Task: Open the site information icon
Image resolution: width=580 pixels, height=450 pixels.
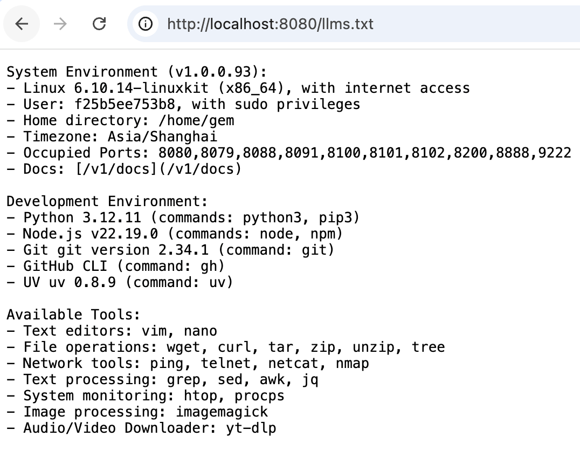Action: [146, 24]
